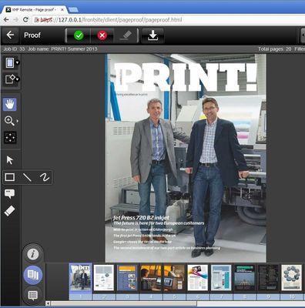Select the zoom magnifier tool
305x308 pixels.
coord(9,121)
